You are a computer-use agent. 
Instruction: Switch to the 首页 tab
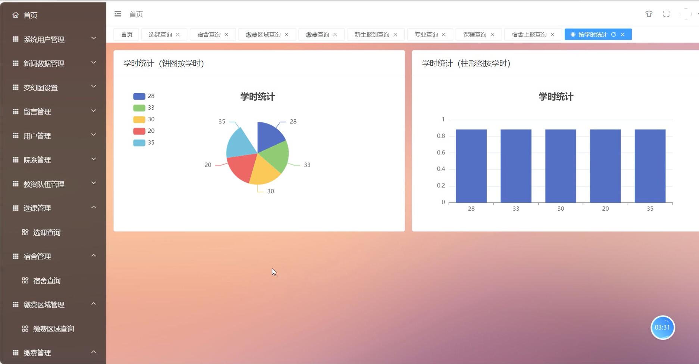126,34
